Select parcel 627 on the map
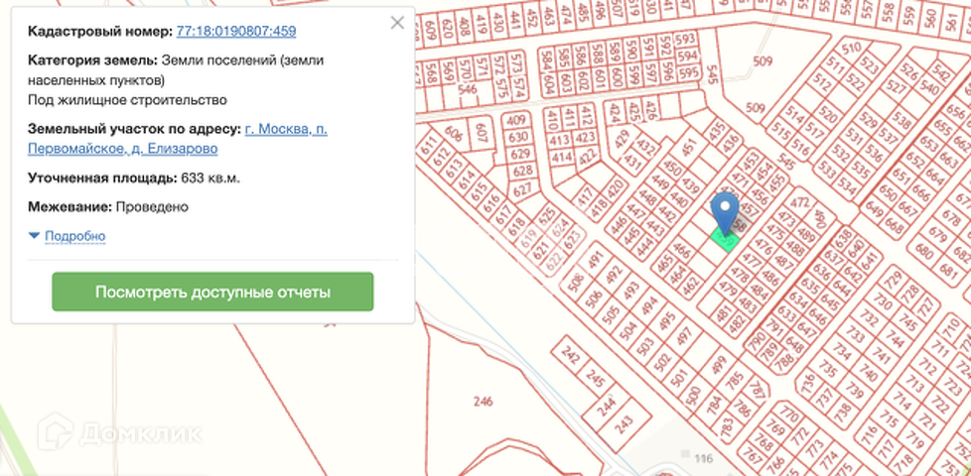Viewport: 971px width, 476px height. click(522, 189)
